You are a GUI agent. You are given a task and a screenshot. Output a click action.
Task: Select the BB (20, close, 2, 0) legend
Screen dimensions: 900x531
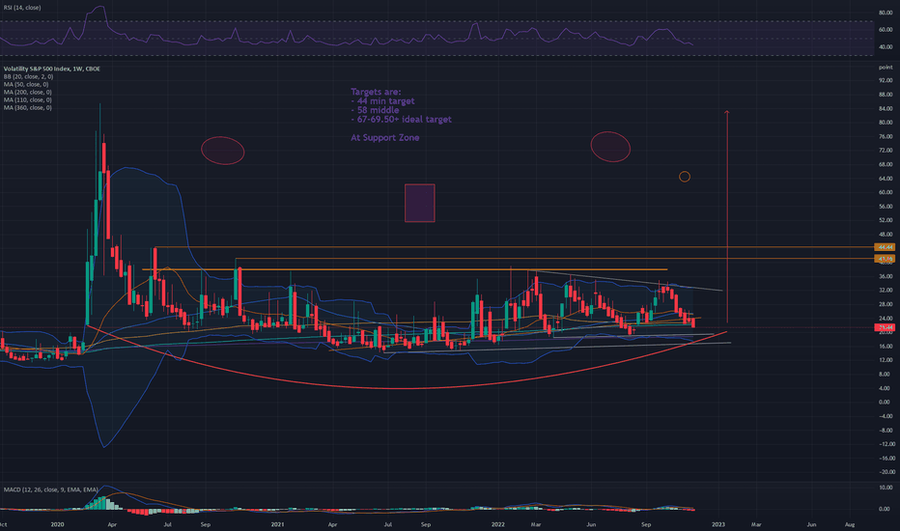(x=28, y=76)
